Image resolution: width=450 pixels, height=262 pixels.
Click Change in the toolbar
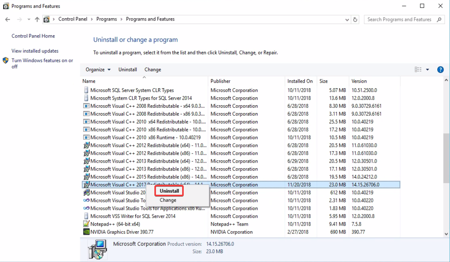[x=153, y=70]
